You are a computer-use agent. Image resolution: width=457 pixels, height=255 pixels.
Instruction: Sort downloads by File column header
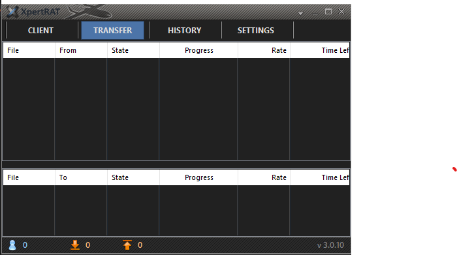point(29,50)
